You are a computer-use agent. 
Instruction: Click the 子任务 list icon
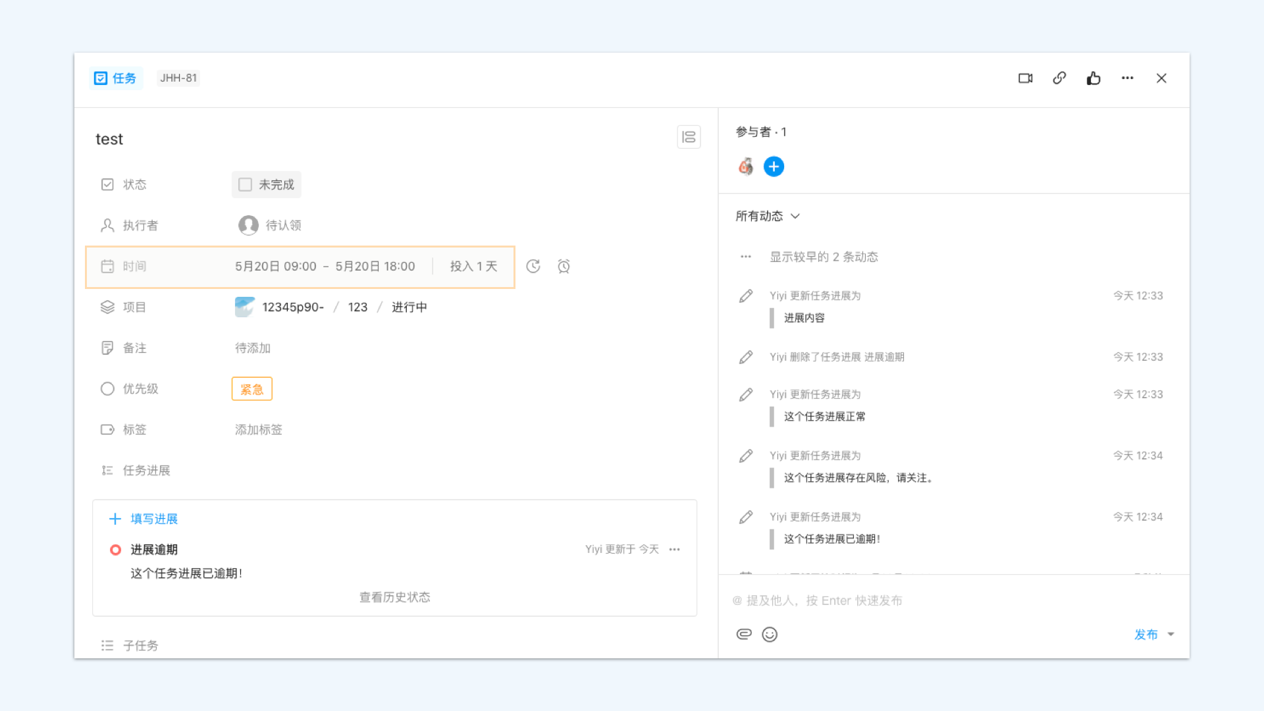(107, 646)
